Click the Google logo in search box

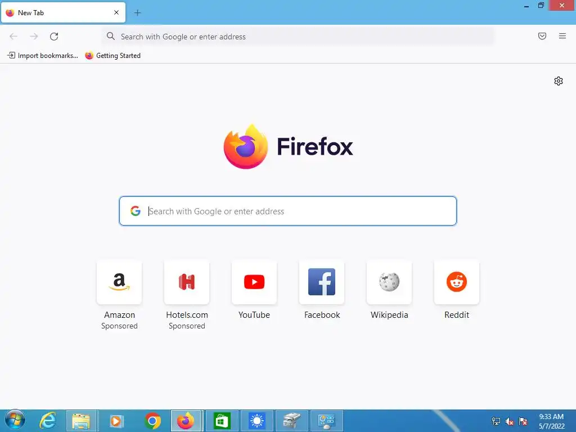(136, 211)
